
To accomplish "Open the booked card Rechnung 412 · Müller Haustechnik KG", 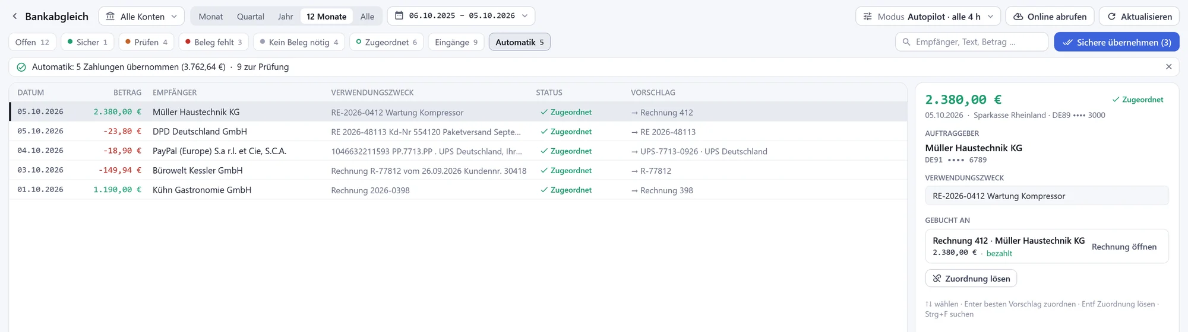I will click(1047, 246).
